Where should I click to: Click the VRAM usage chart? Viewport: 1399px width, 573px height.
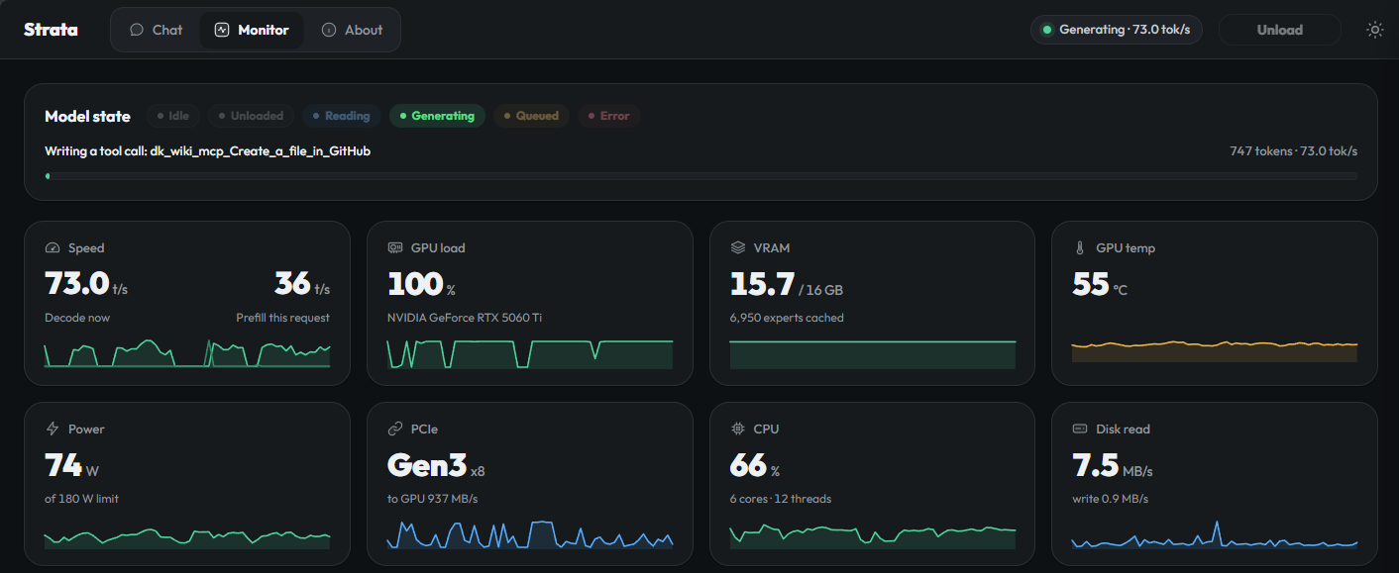[x=873, y=353]
